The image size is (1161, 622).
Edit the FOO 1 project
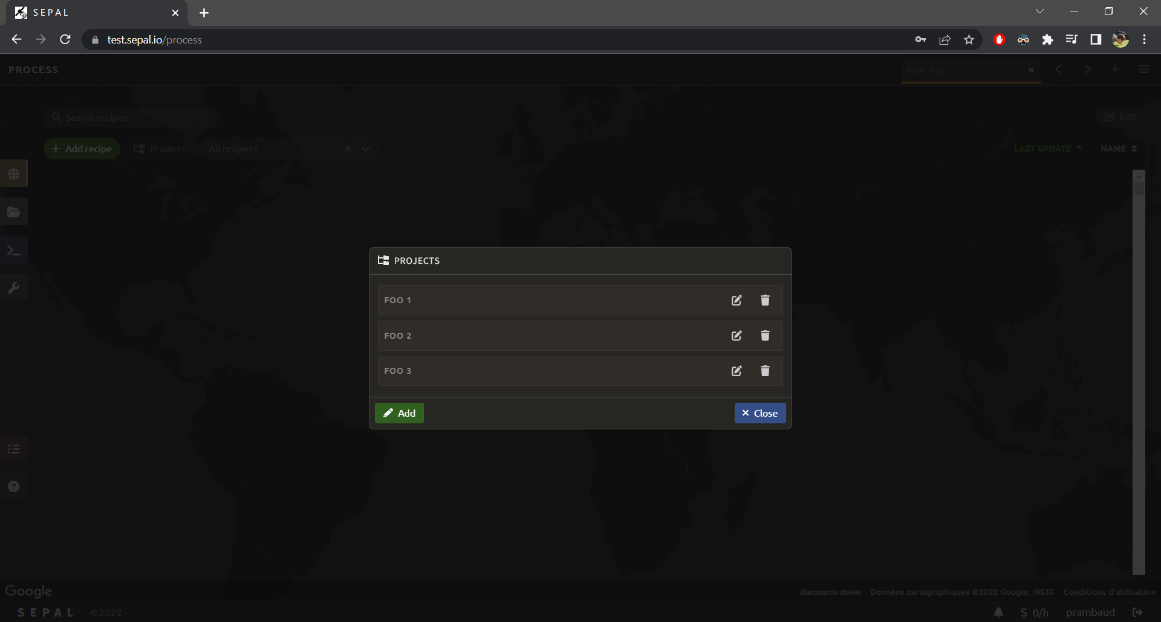pyautogui.click(x=736, y=300)
